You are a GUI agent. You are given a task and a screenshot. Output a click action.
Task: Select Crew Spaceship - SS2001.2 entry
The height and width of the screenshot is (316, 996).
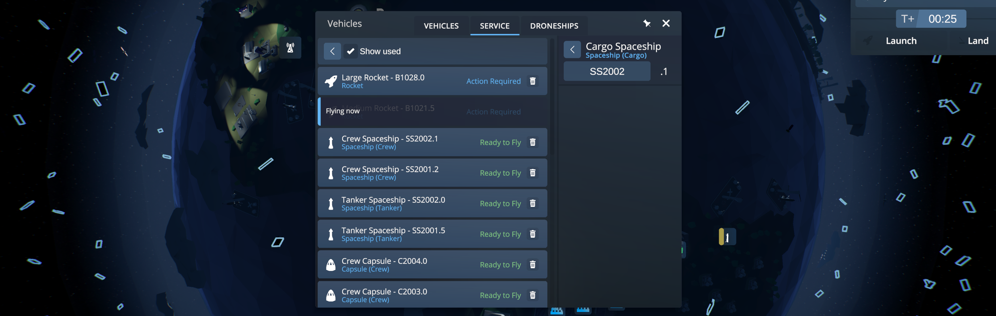pos(432,173)
